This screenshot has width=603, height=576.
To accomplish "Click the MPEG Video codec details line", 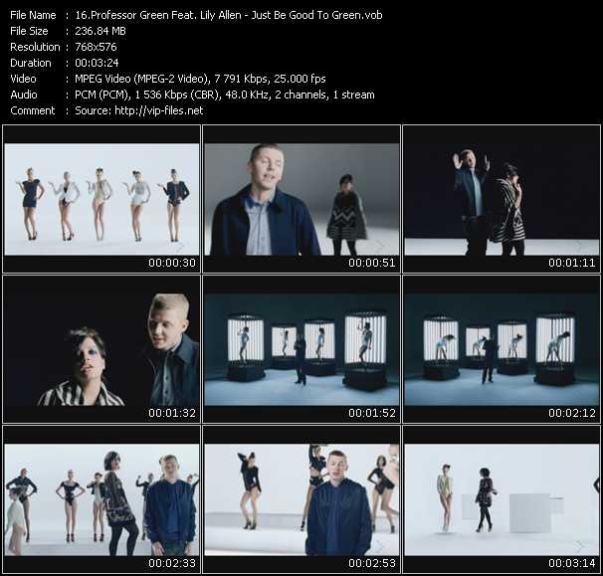I will (x=200, y=79).
